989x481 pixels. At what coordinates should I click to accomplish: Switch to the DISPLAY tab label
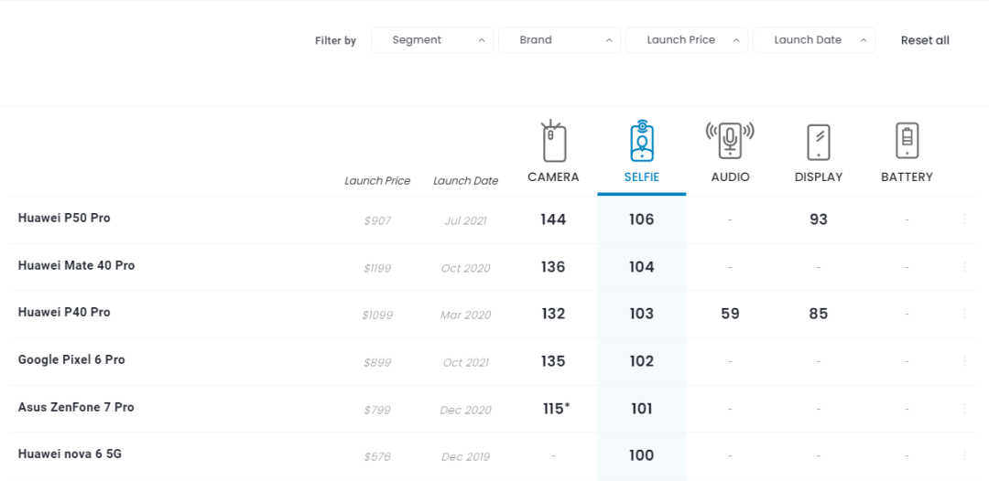(819, 177)
